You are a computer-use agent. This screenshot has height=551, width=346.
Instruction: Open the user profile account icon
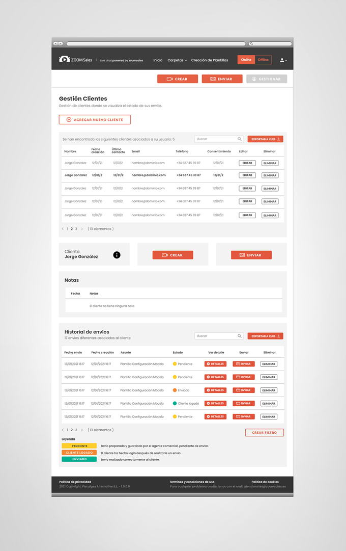[282, 60]
